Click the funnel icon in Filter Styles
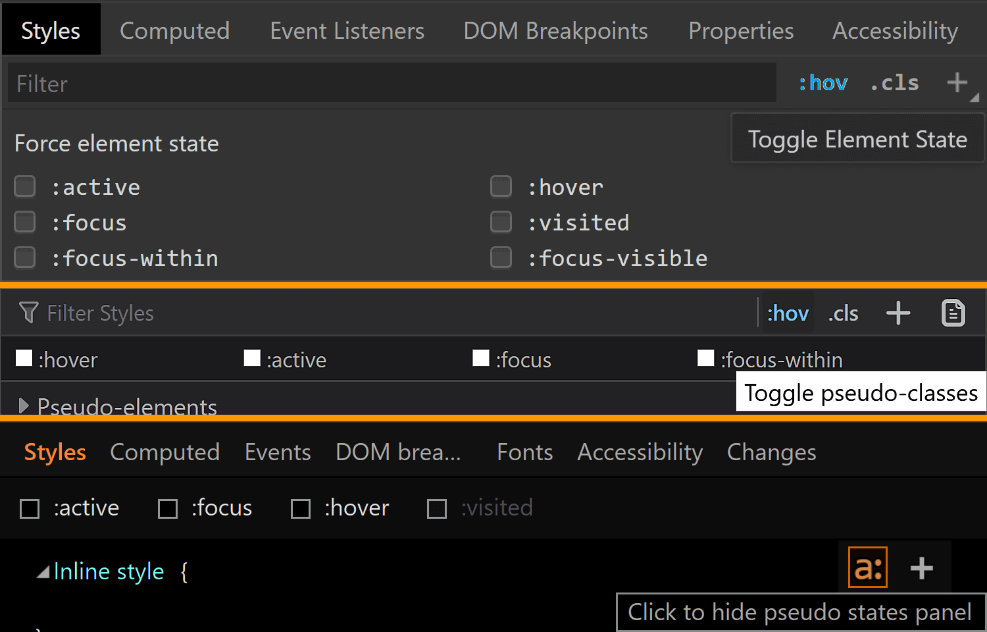Viewport: 987px width, 632px height. tap(28, 313)
